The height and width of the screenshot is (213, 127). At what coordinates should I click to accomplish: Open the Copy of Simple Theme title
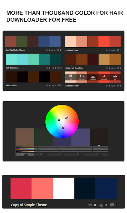tap(29, 205)
